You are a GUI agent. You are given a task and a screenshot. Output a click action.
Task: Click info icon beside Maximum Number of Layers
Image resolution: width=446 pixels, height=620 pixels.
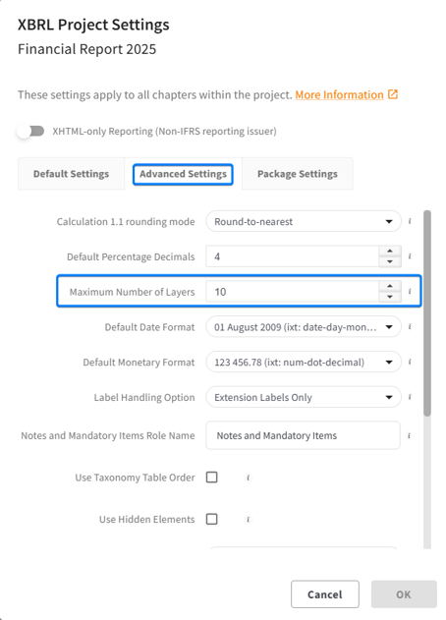[x=410, y=292]
